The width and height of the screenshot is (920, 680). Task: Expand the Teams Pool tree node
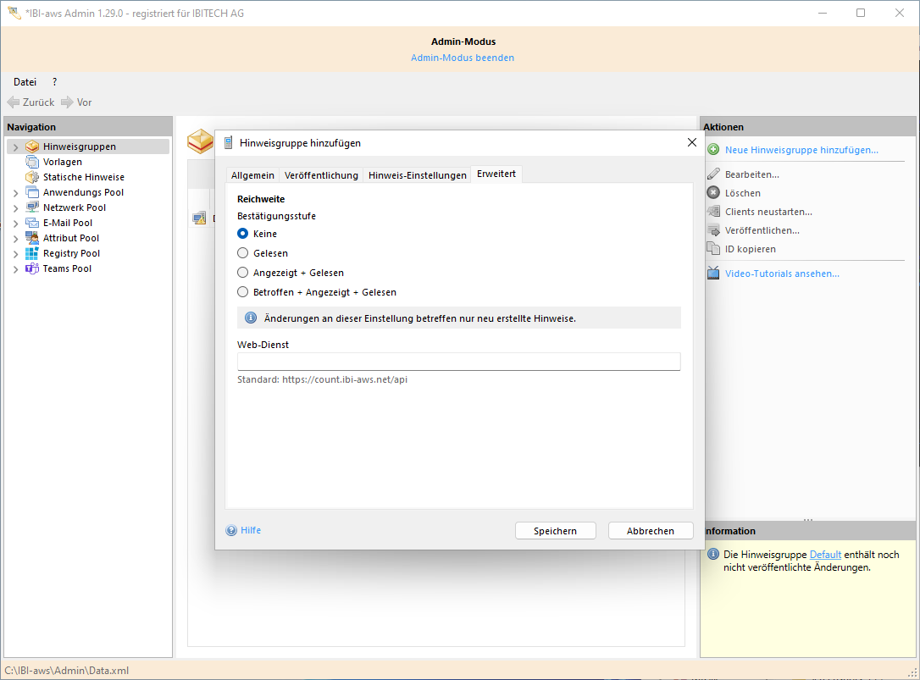pyautogui.click(x=15, y=269)
